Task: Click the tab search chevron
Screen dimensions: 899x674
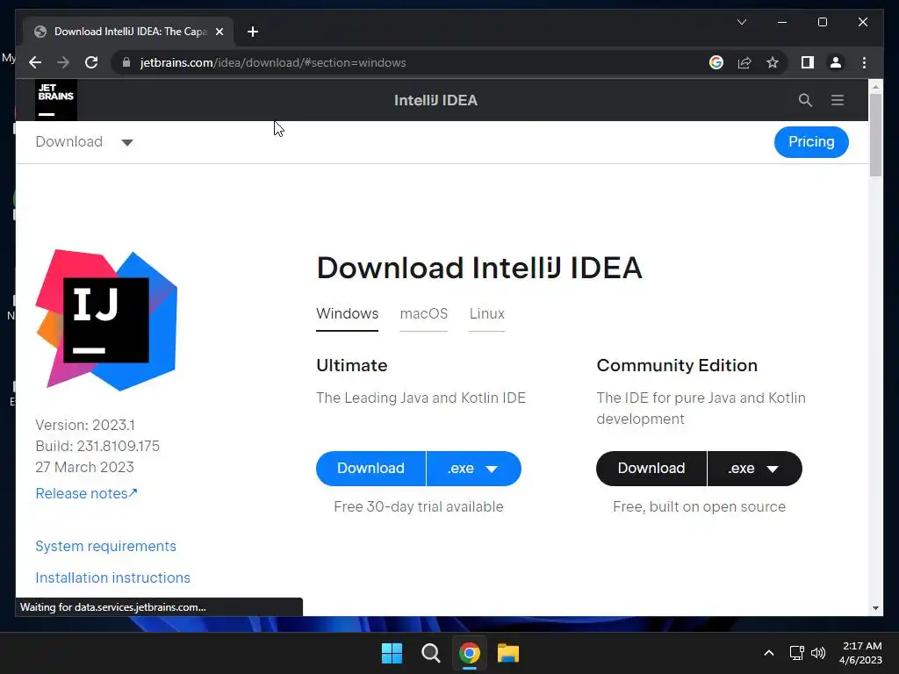Action: (741, 22)
